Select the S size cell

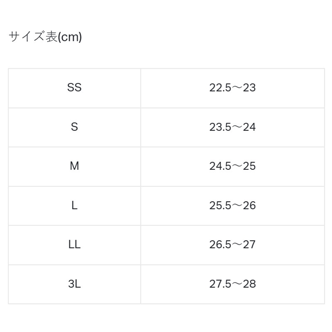[74, 128]
